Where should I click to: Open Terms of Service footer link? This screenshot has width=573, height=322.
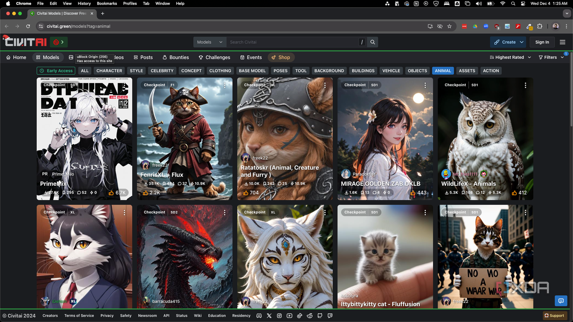[x=79, y=316]
